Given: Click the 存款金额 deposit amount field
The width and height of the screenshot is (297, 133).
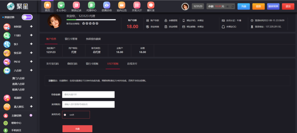Looking at the screenshot, I should [x=88, y=95].
